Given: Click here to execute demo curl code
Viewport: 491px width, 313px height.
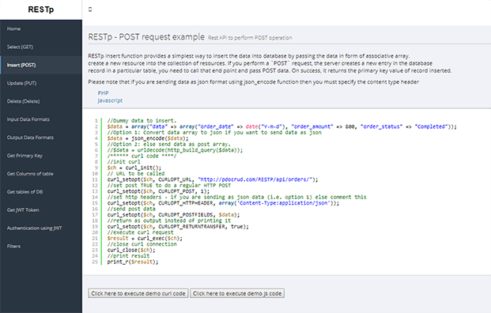Looking at the screenshot, I should (138, 293).
